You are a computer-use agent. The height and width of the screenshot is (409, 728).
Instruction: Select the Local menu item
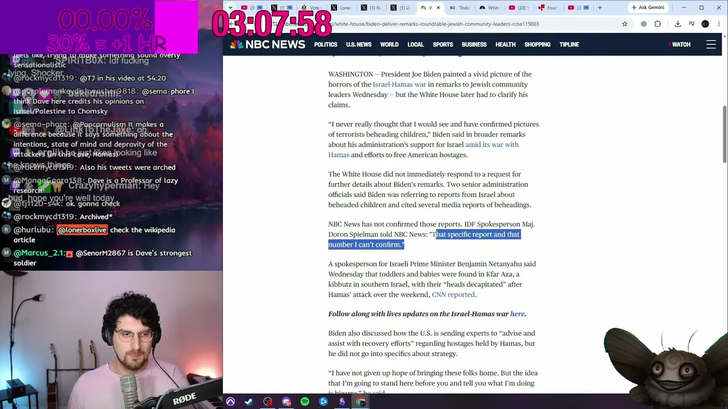click(416, 44)
